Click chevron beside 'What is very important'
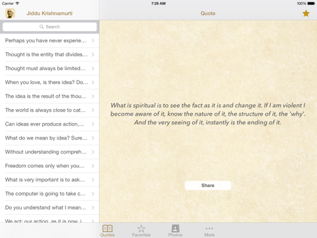317x238 pixels. pyautogui.click(x=93, y=180)
